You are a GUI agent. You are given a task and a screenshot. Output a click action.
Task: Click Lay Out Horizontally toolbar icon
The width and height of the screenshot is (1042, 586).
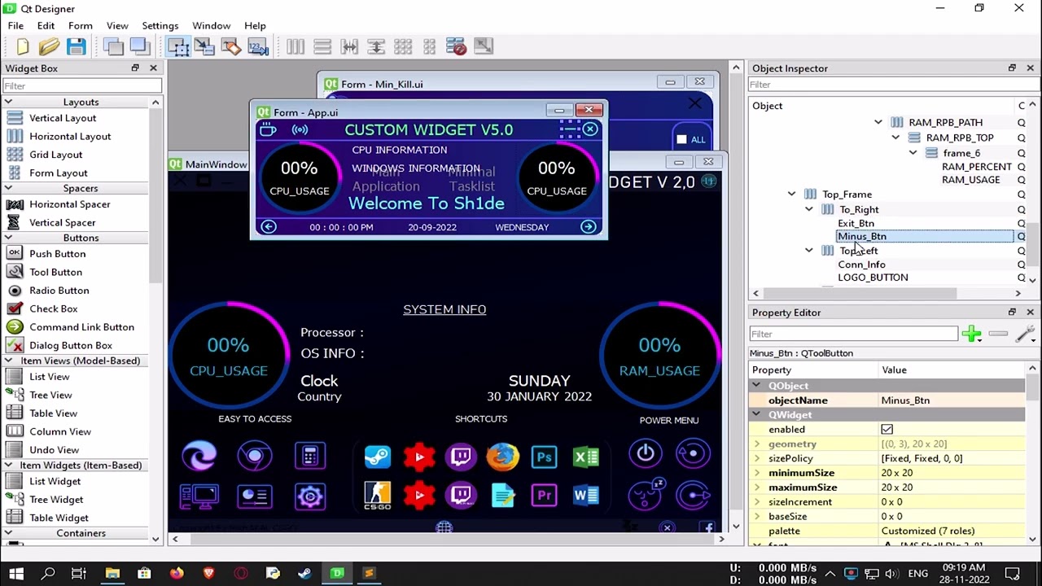point(296,46)
